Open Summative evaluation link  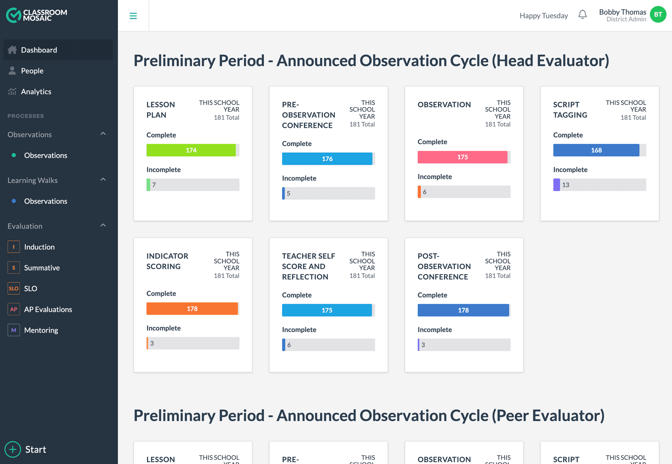[42, 268]
